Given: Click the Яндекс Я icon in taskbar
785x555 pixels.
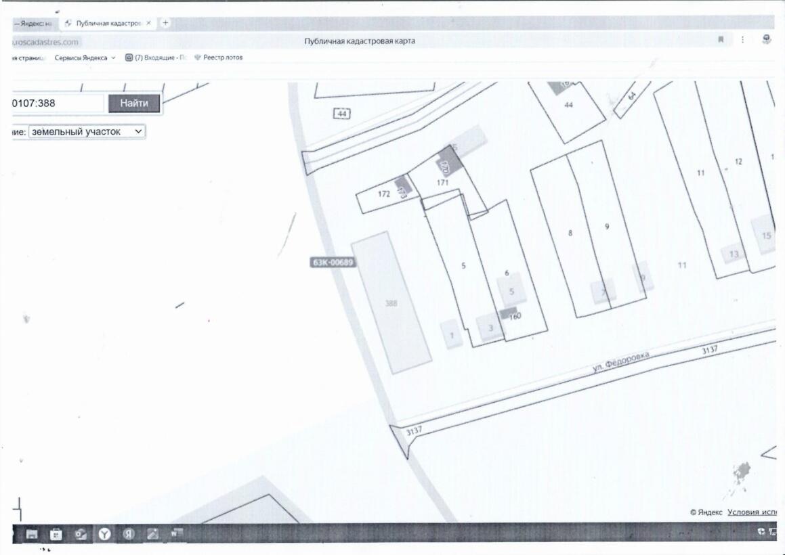Looking at the screenshot, I should tap(128, 534).
